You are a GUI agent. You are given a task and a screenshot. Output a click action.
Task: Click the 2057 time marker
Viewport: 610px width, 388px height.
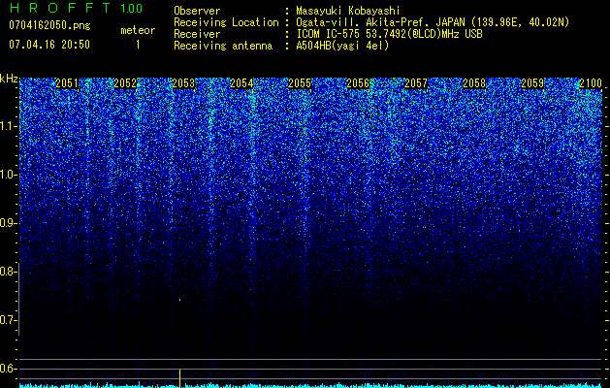(416, 83)
